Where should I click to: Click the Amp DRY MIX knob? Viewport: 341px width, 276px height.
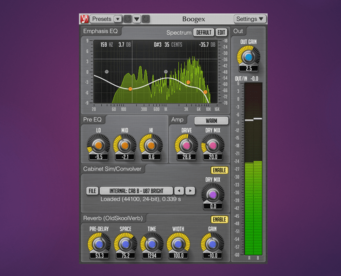(x=213, y=145)
